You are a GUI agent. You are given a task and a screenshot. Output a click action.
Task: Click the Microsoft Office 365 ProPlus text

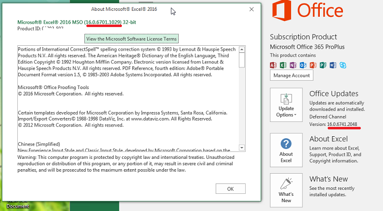[x=307, y=47]
